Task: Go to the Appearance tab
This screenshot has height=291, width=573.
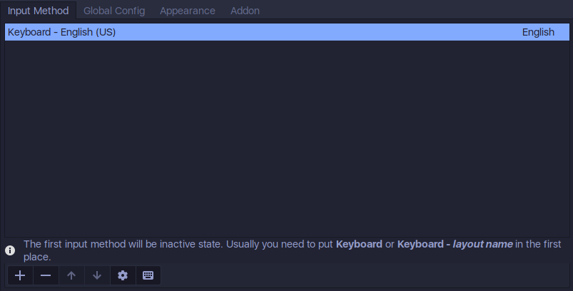Action: coord(188,11)
